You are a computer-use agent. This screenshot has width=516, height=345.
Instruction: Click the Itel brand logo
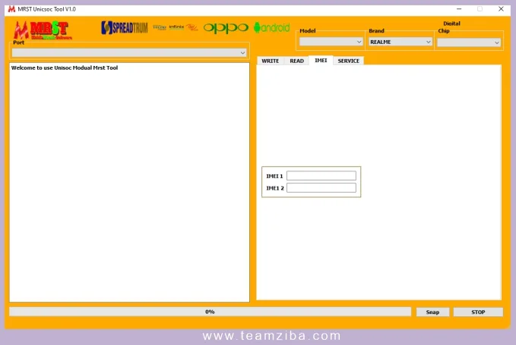pos(192,27)
